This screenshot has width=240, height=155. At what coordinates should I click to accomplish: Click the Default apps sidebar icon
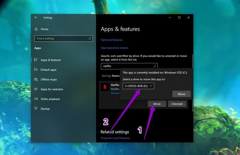coord(36,70)
